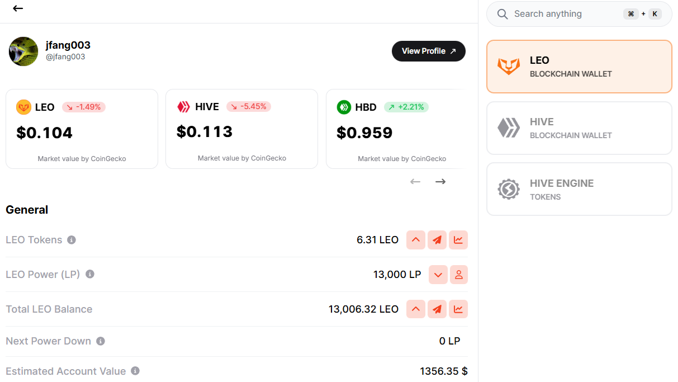Image resolution: width=678 pixels, height=382 pixels.
Task: Click the transfer icon in Total LEO Balance row
Action: pos(437,309)
